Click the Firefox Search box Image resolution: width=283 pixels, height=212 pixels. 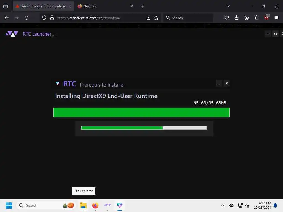(188, 18)
